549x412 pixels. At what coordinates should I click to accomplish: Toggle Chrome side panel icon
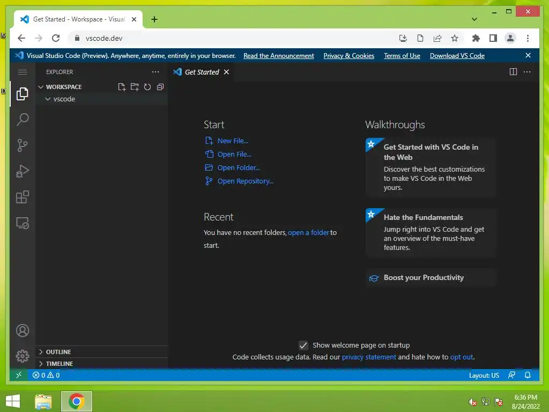[493, 38]
